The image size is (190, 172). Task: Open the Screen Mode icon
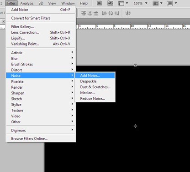coord(170,3)
